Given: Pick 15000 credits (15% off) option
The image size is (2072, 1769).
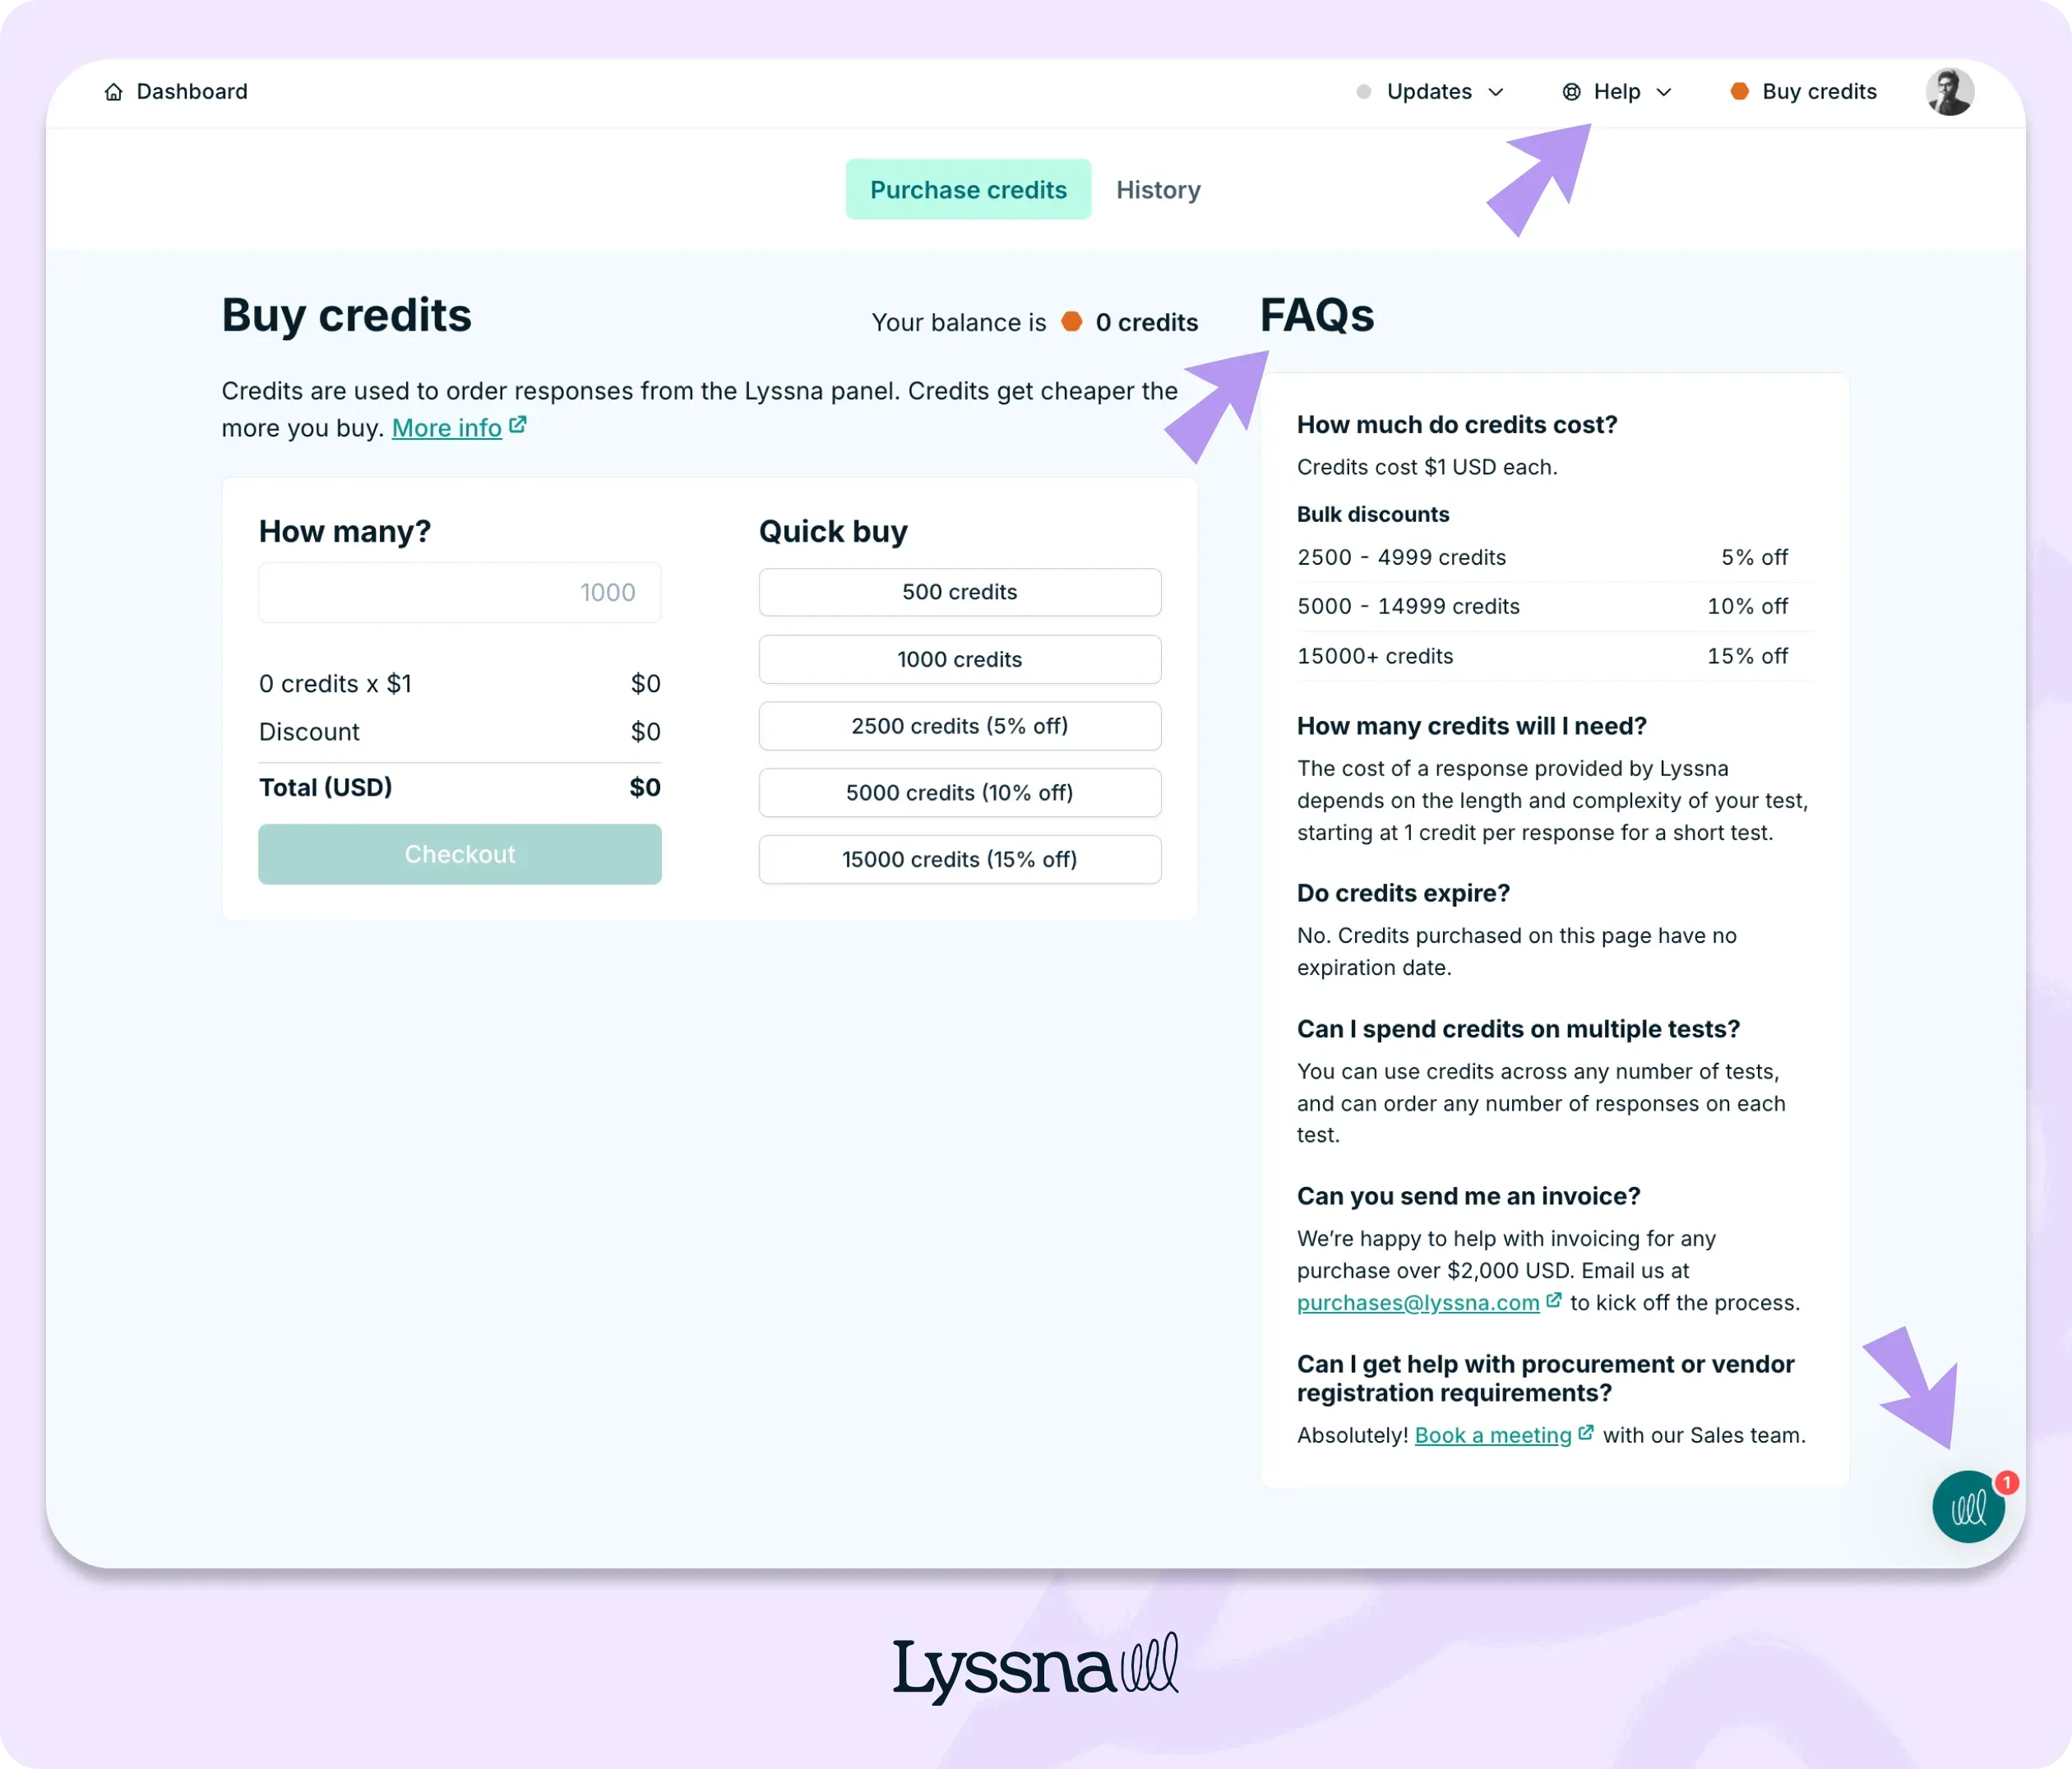Looking at the screenshot, I should click(959, 860).
